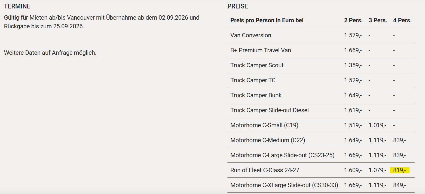Select the Van Conversion row label
This screenshot has width=425, height=194.
pos(250,35)
